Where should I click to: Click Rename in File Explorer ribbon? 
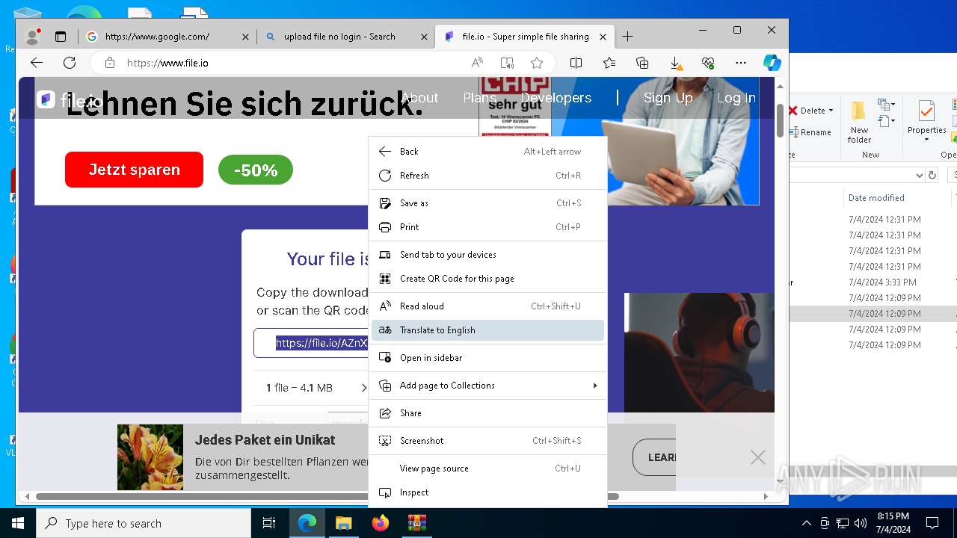(810, 132)
